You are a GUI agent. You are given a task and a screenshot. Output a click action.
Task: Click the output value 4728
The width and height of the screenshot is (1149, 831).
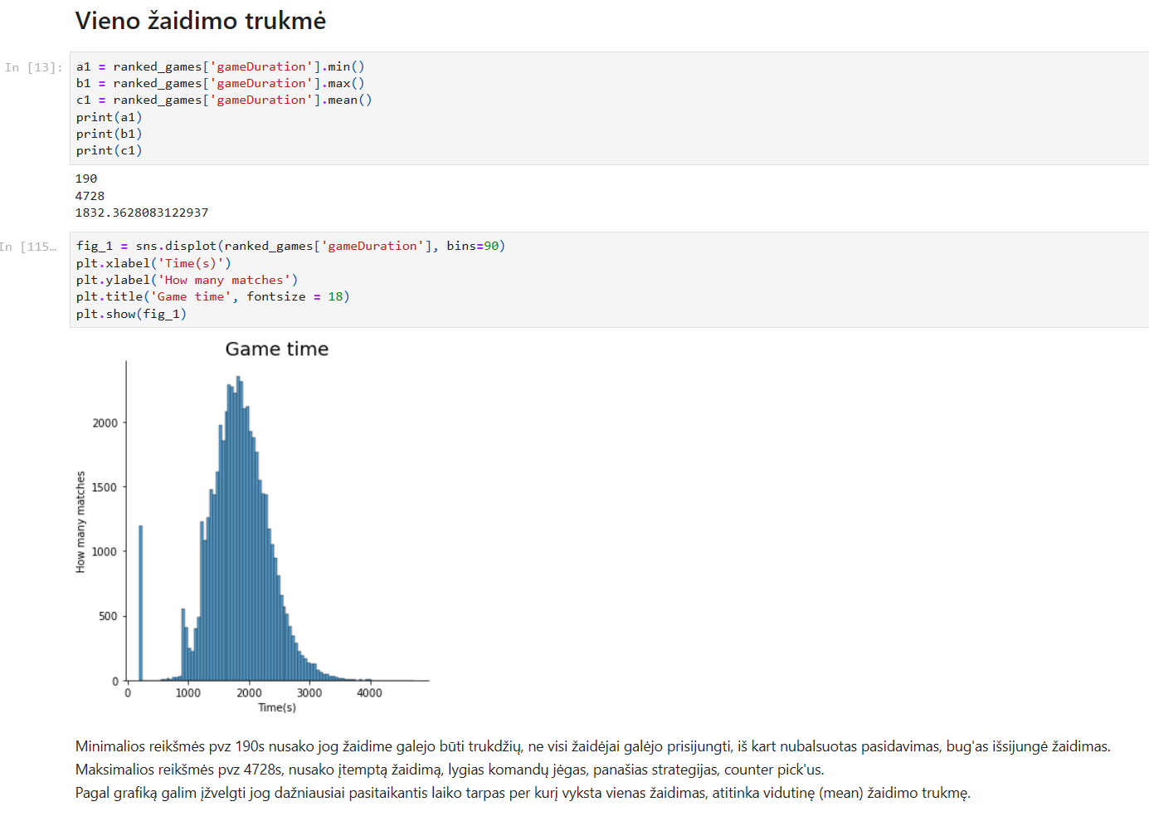pos(90,196)
